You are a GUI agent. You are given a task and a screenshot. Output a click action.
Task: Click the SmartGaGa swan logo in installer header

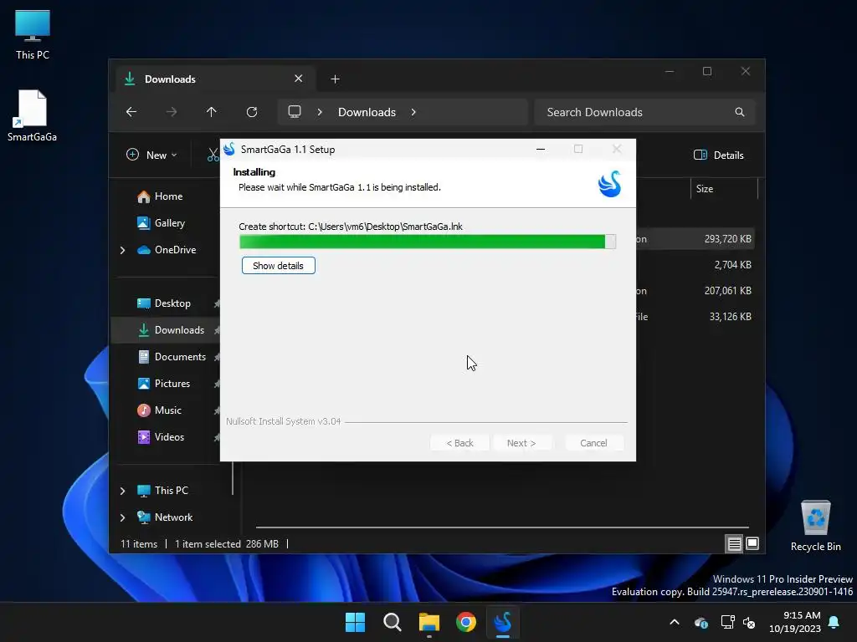[x=609, y=184]
